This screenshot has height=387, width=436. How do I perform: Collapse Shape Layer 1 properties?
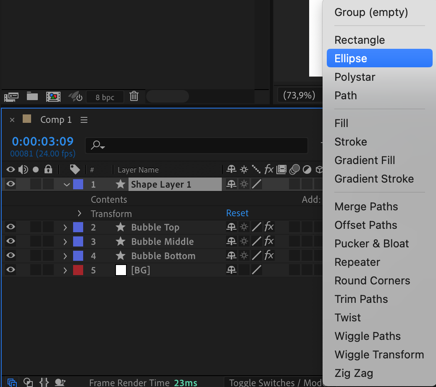[66, 184]
